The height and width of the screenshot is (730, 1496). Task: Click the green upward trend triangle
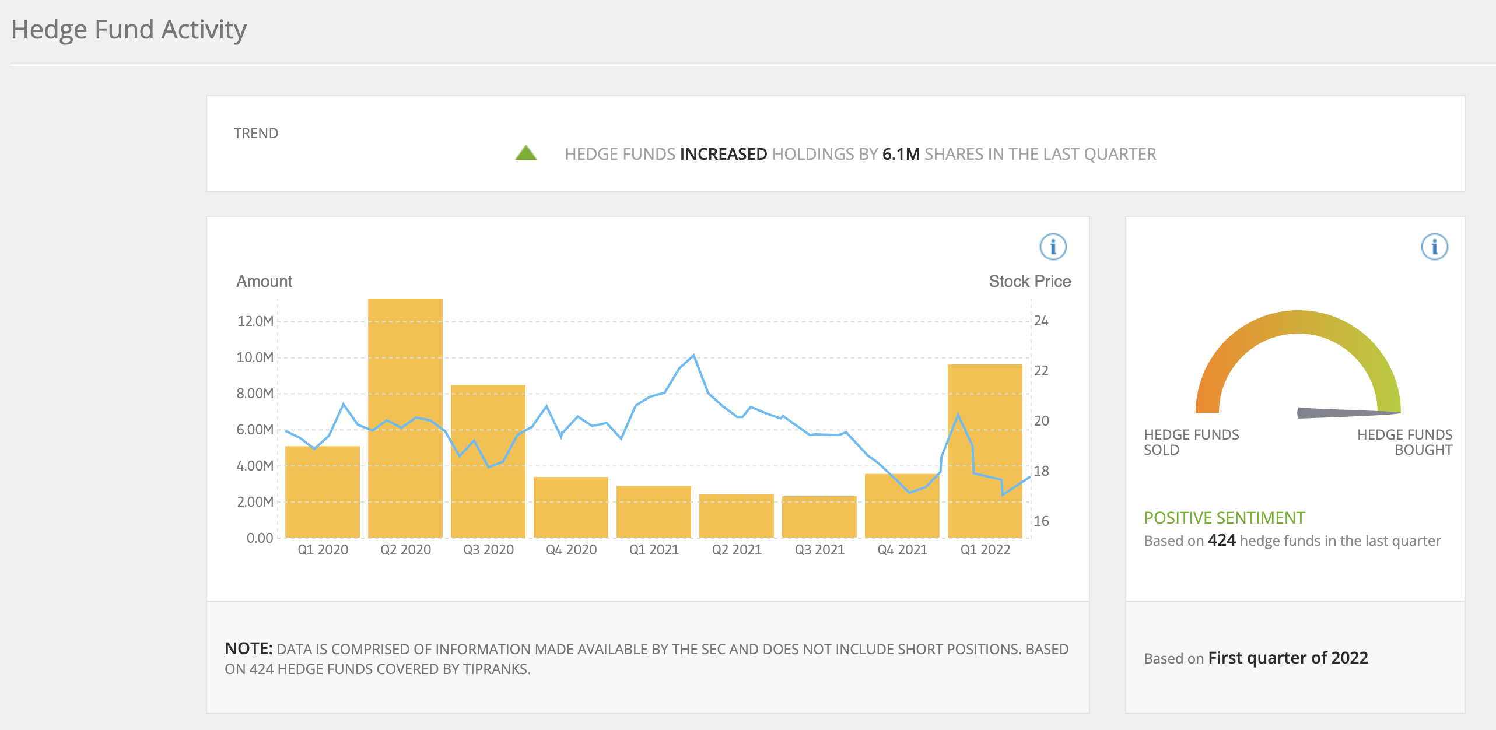tap(525, 153)
